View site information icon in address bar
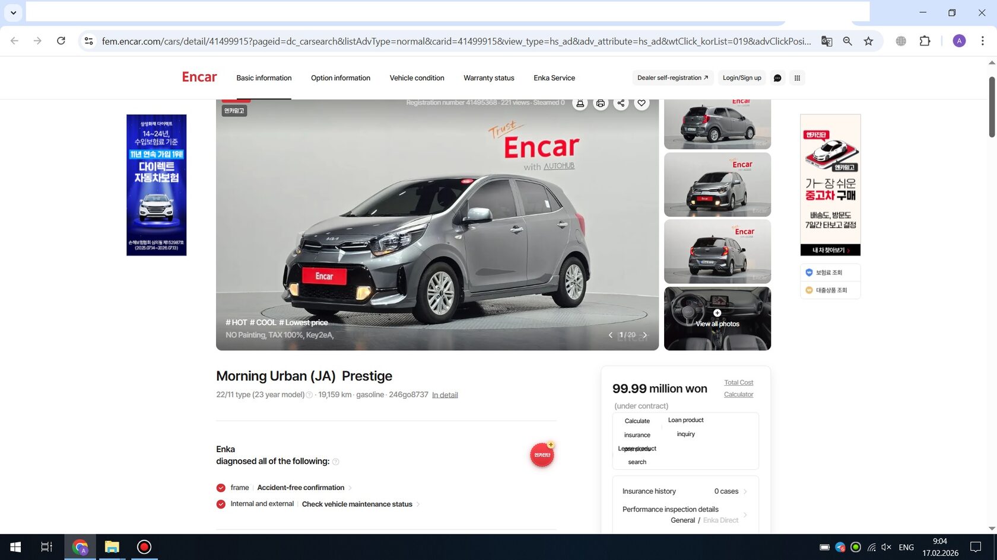Screen dimensions: 997x560 pos(89,41)
